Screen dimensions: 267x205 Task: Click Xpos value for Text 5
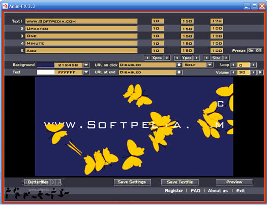[x=158, y=51]
